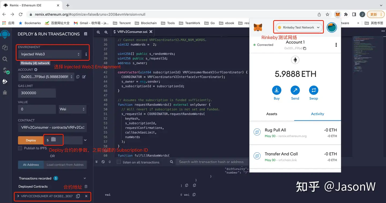Expand the Transactions recorded section

(85, 178)
